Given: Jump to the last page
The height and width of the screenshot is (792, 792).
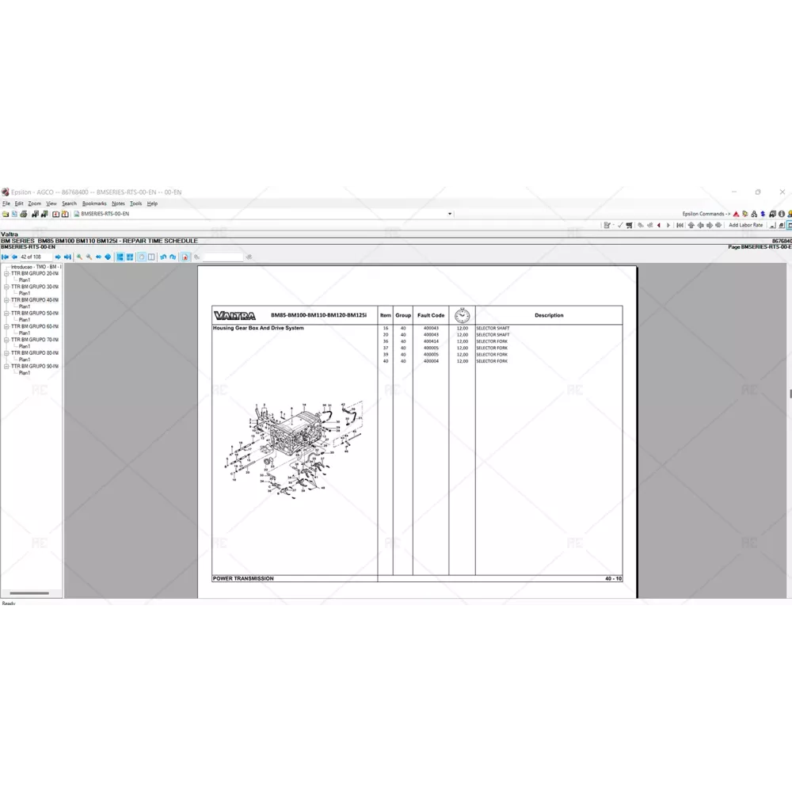Looking at the screenshot, I should tap(67, 257).
